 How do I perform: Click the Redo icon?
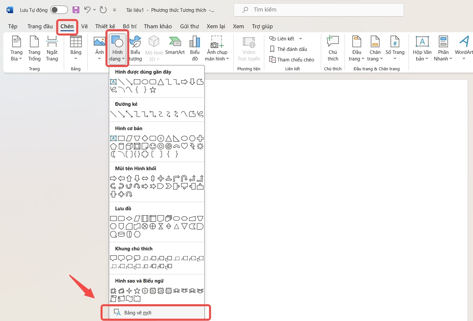(x=103, y=10)
